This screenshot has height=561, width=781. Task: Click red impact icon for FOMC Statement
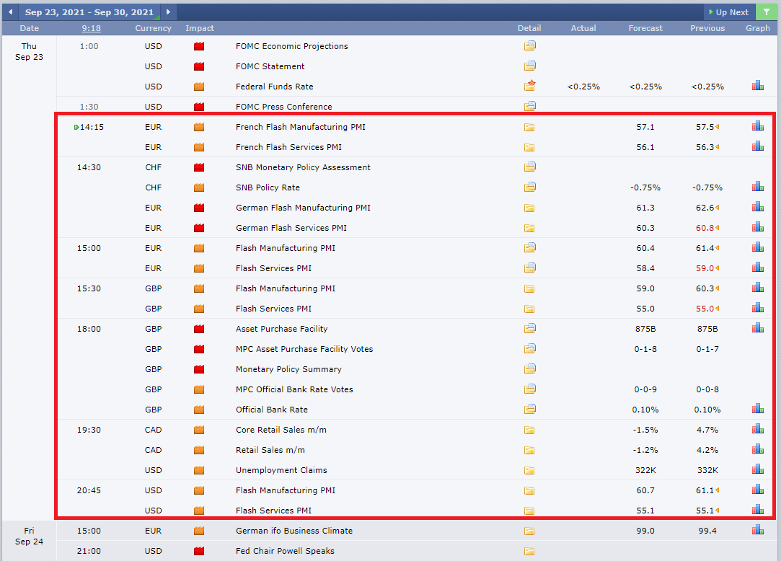[x=199, y=66]
